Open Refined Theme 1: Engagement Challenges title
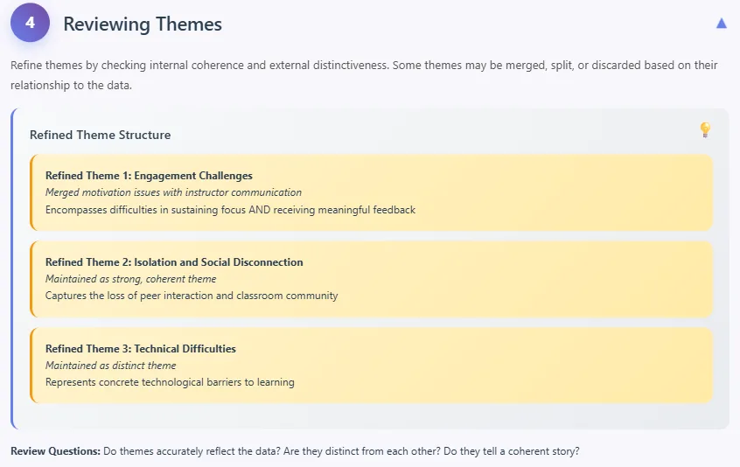 pos(149,176)
